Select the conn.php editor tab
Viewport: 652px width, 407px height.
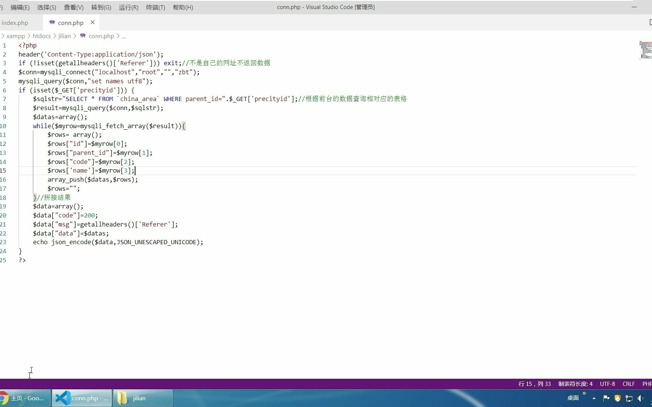tap(71, 23)
